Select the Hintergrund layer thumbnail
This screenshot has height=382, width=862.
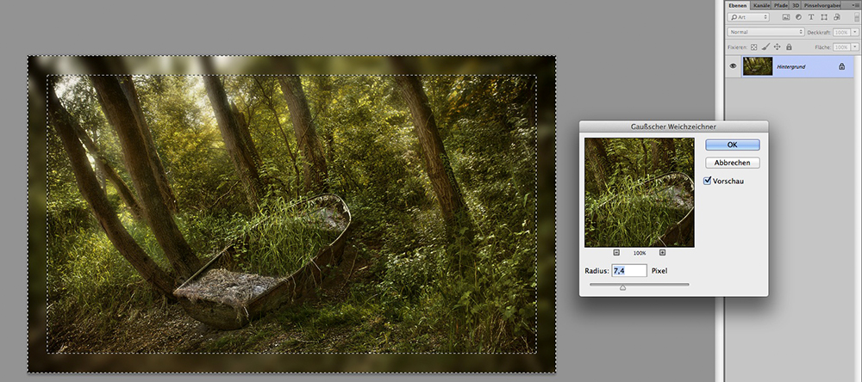coord(758,66)
